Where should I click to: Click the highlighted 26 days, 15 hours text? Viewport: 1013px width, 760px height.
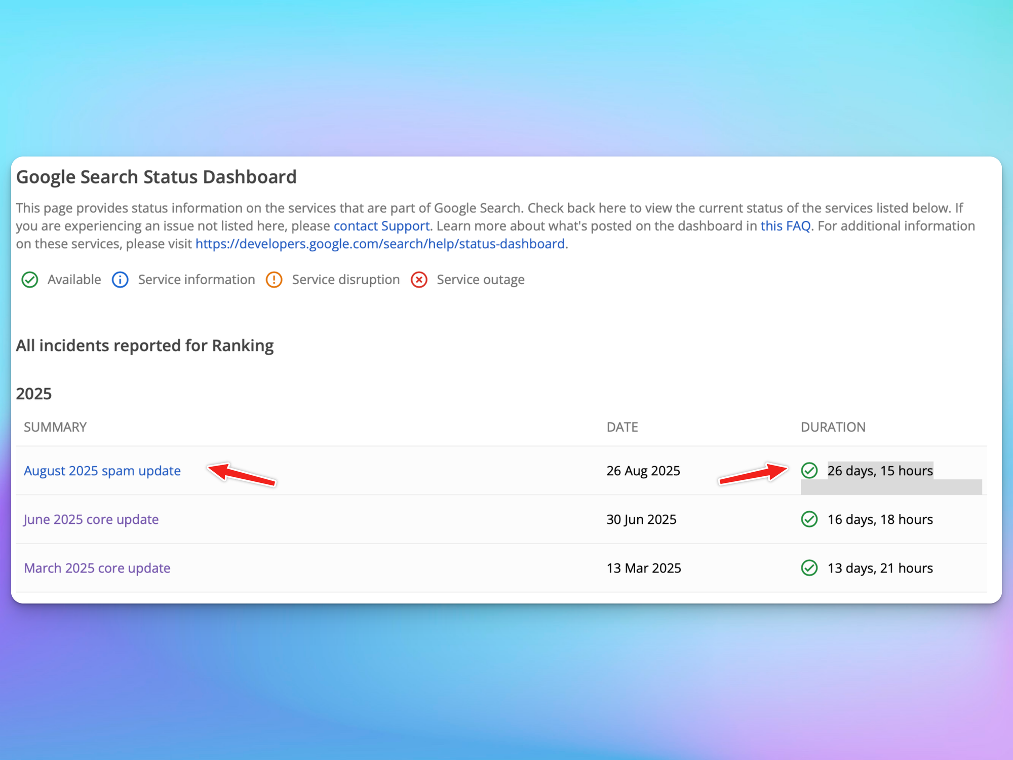coord(880,471)
